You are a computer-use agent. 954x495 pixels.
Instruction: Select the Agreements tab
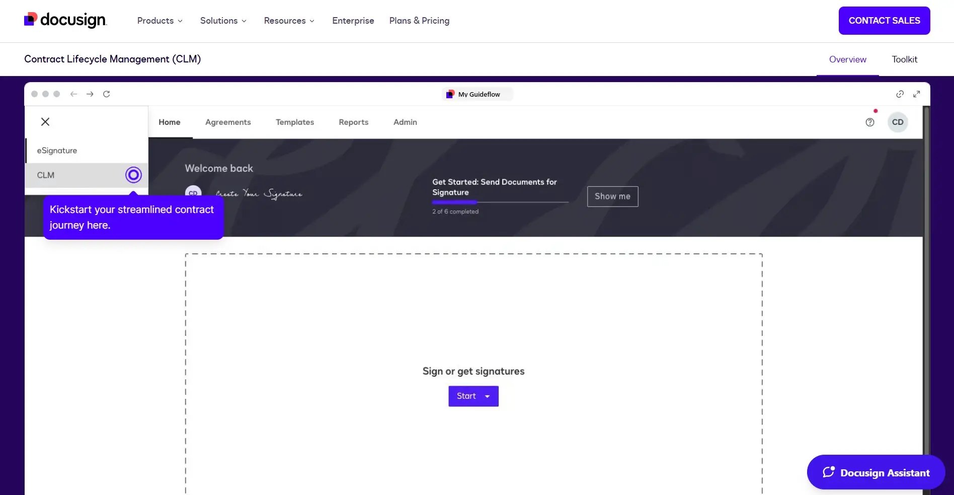[228, 122]
